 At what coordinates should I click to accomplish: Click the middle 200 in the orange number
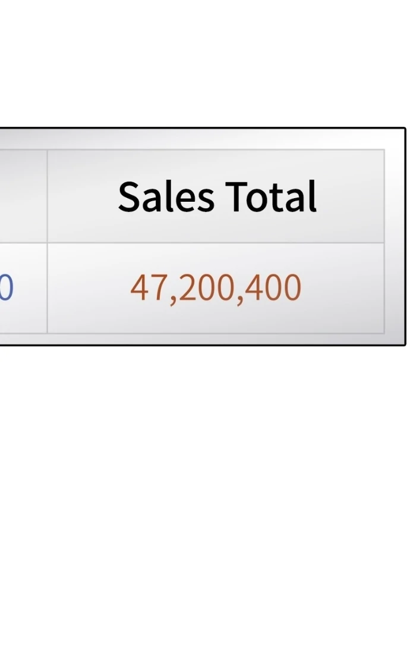coord(201,288)
